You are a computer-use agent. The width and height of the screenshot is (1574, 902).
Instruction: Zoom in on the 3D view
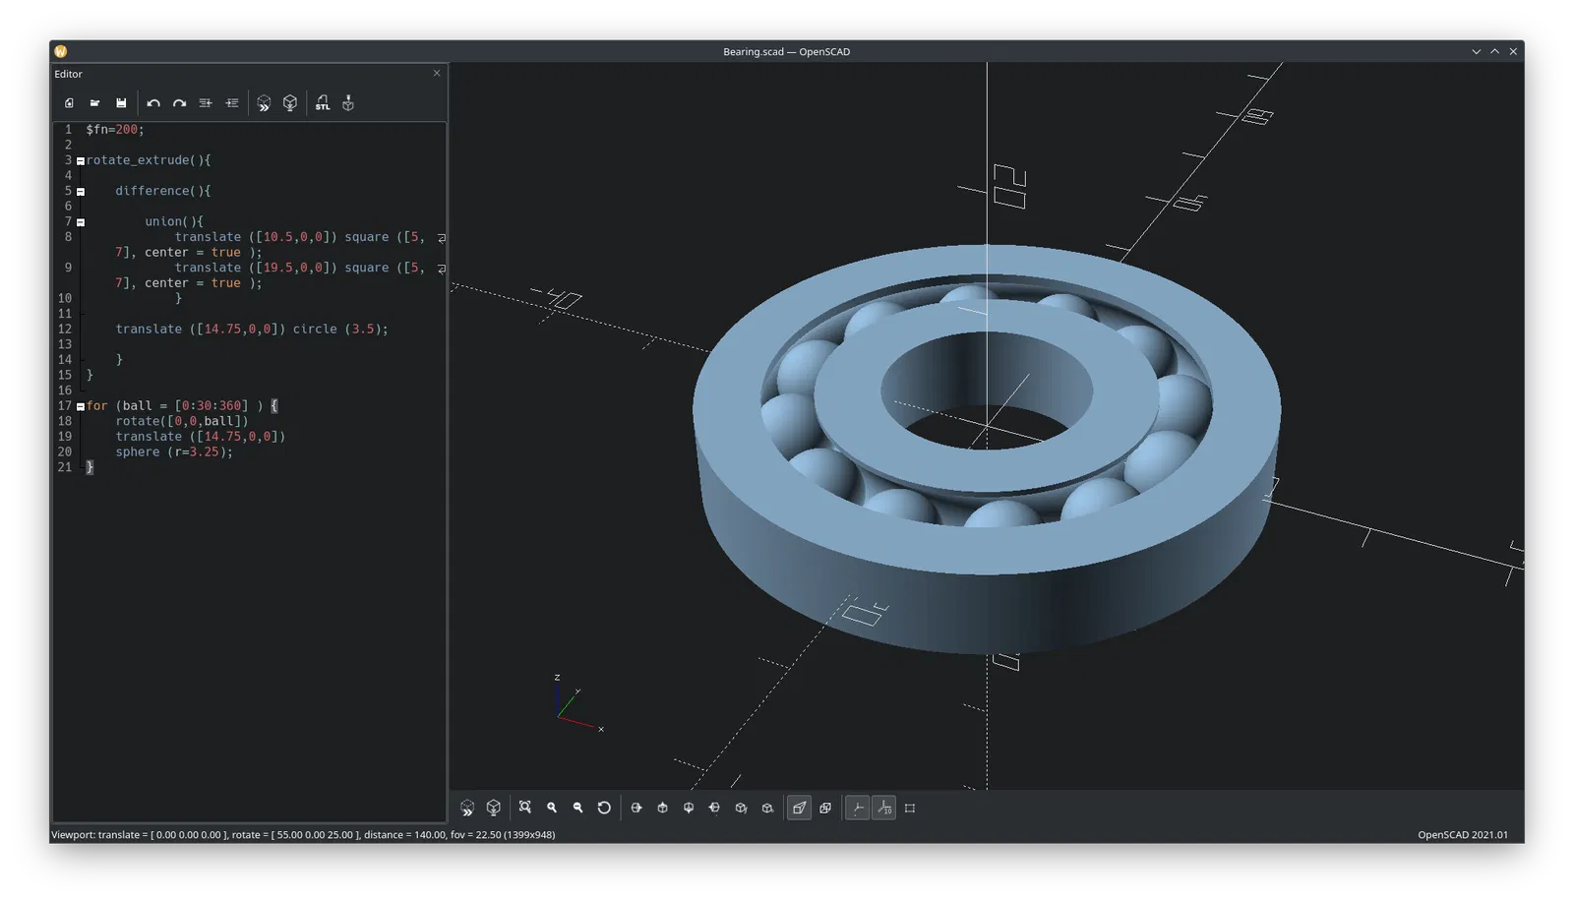point(552,808)
